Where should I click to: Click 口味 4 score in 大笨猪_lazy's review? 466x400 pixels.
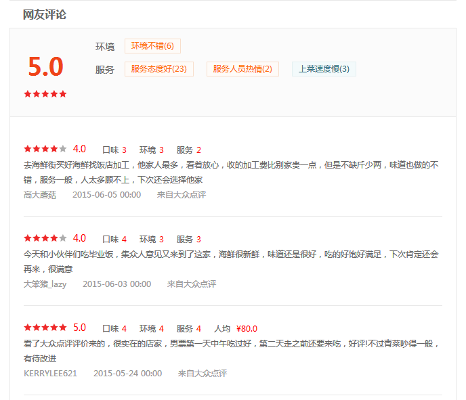[114, 240]
